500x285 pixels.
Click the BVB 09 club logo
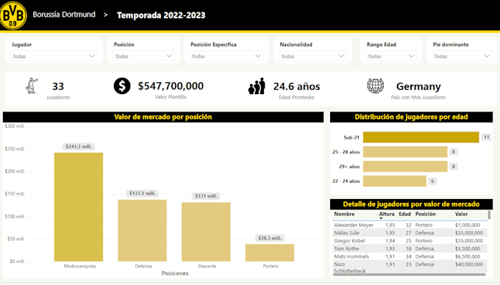point(13,15)
